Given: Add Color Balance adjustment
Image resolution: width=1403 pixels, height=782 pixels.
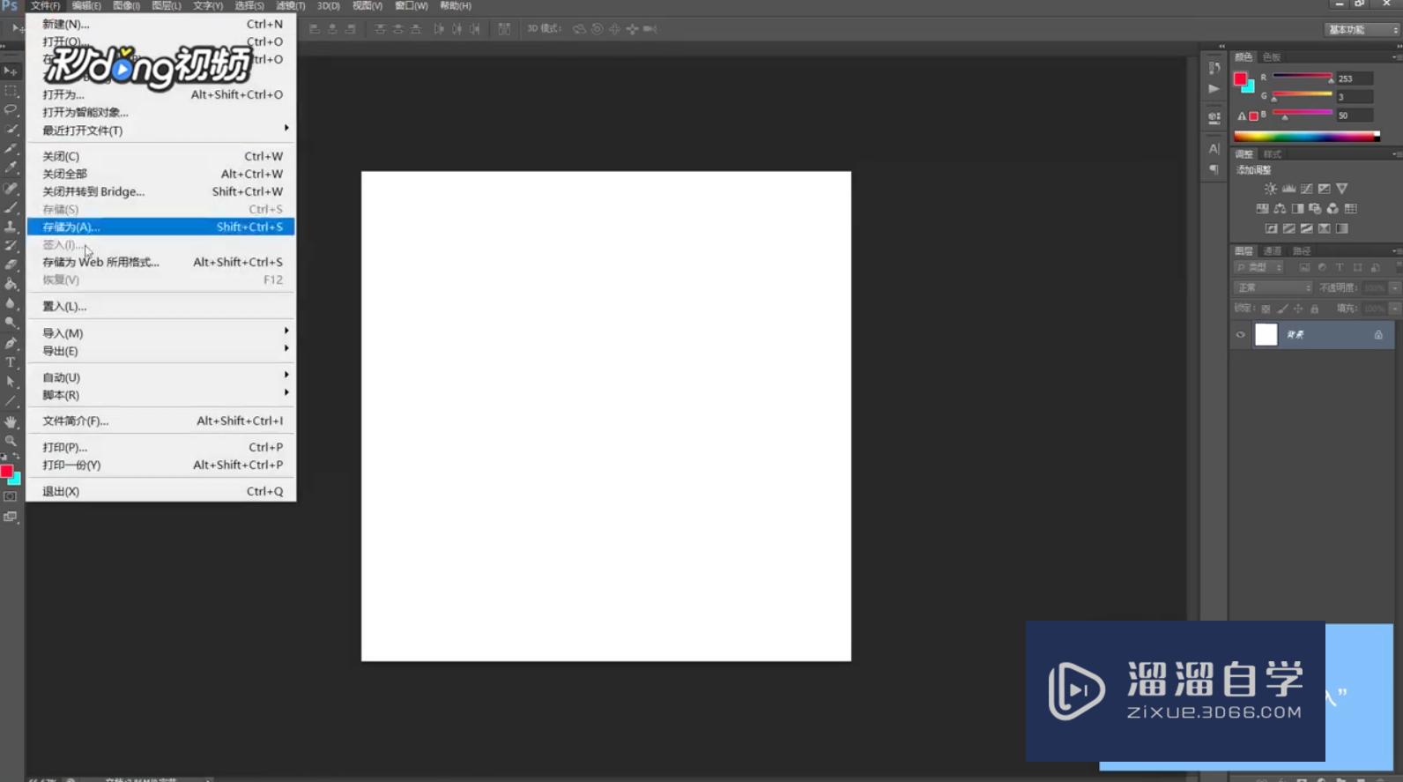Looking at the screenshot, I should pyautogui.click(x=1280, y=209).
